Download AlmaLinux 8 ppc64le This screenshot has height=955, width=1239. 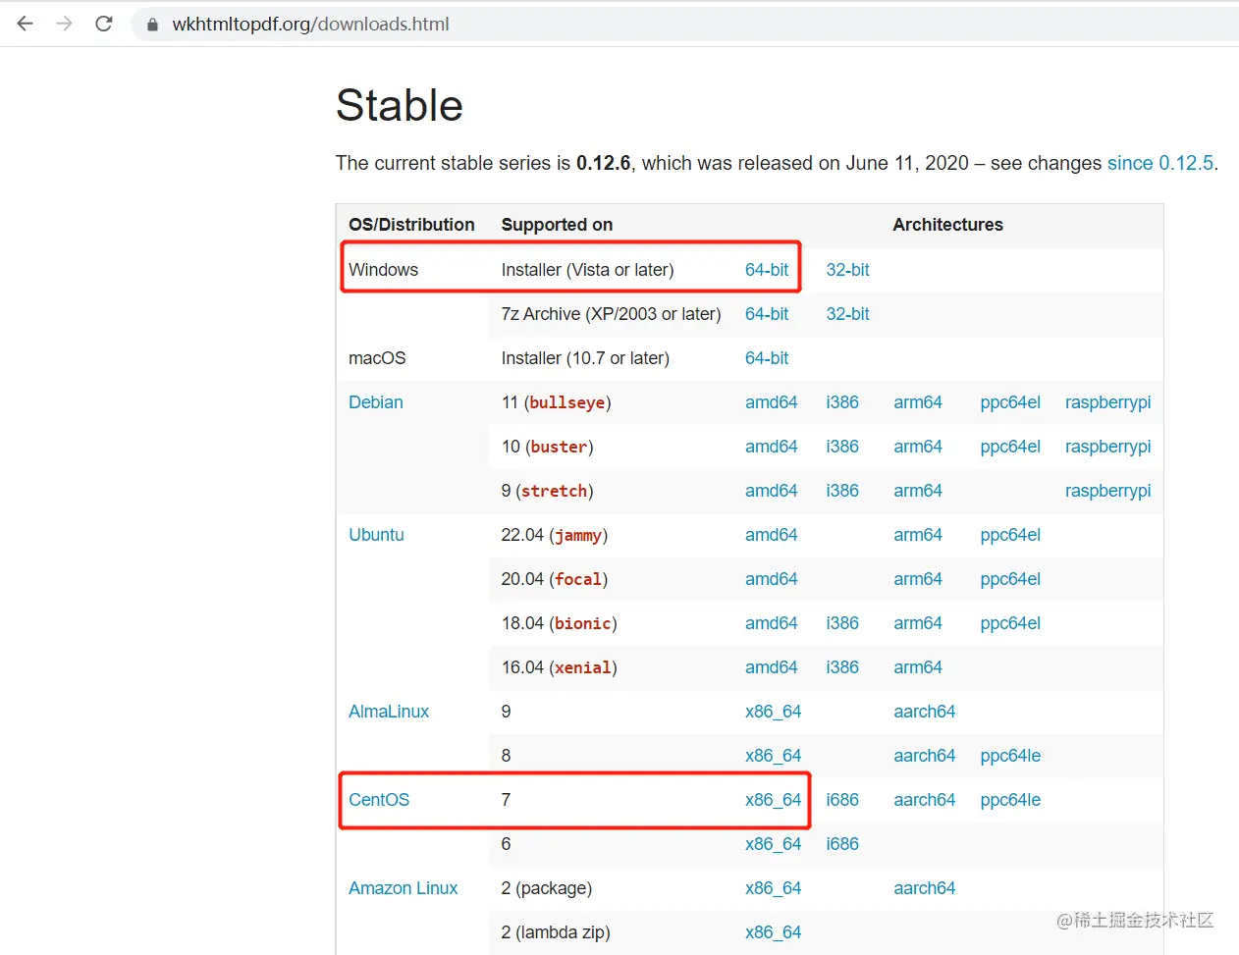1010,756
